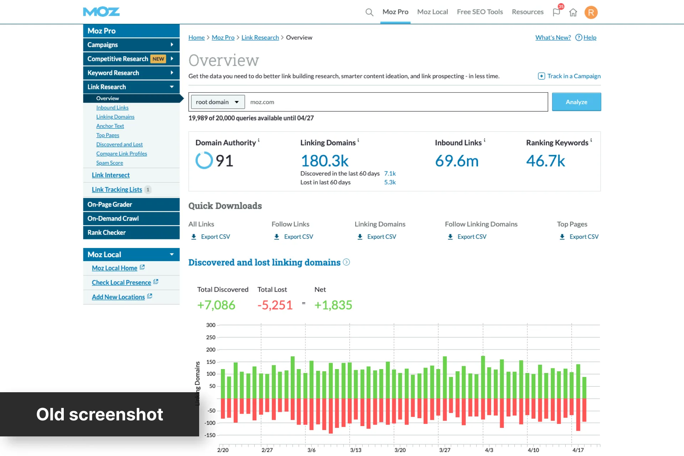Click arrow icon beside Discovered and lost heading
684x456 pixels.
pos(346,262)
